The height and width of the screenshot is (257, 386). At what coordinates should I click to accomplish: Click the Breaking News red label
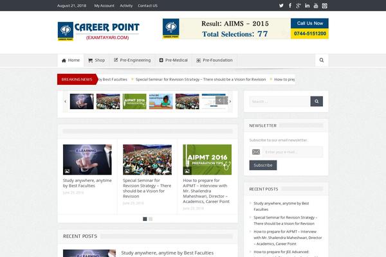pyautogui.click(x=77, y=79)
